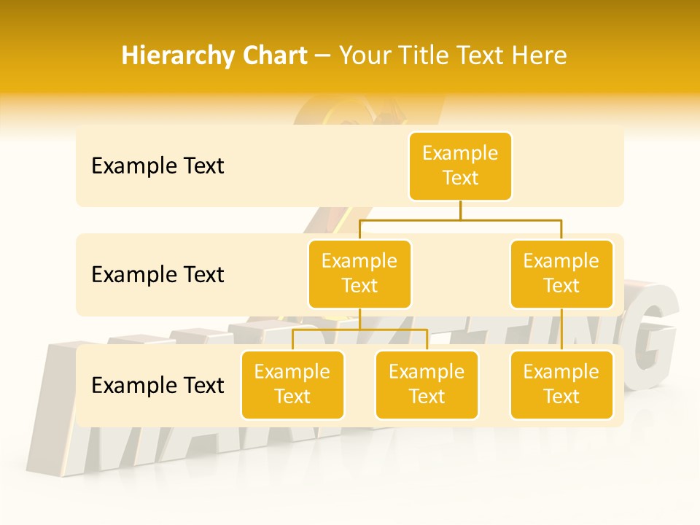Click the first row's "Example Text" label

tap(157, 166)
